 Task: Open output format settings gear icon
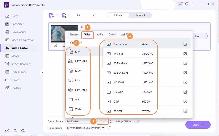point(110,121)
